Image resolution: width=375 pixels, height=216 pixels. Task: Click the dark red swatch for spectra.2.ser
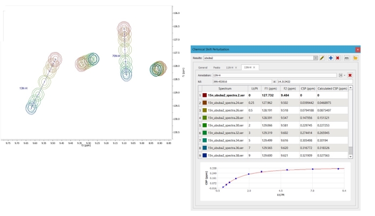point(204,95)
